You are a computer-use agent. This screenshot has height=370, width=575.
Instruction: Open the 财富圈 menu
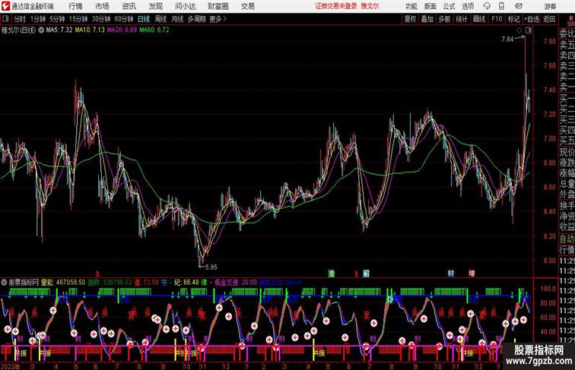(x=218, y=6)
